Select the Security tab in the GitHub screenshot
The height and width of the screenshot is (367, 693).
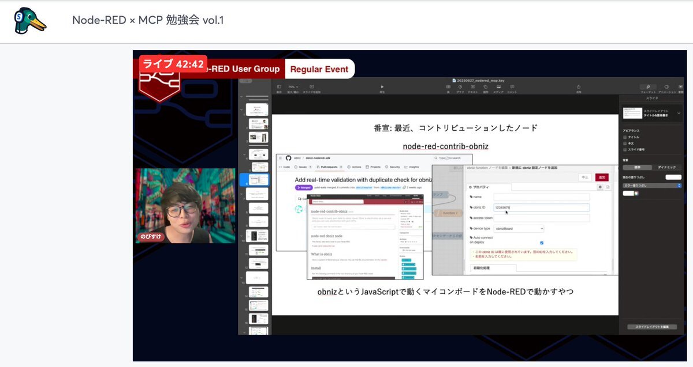[x=393, y=167]
